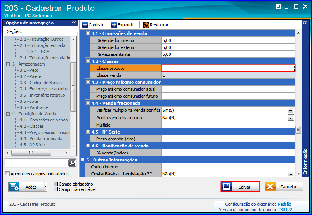Select 2.2 - Tributação Outros in tree
The width and height of the screenshot is (312, 215).
point(42,39)
